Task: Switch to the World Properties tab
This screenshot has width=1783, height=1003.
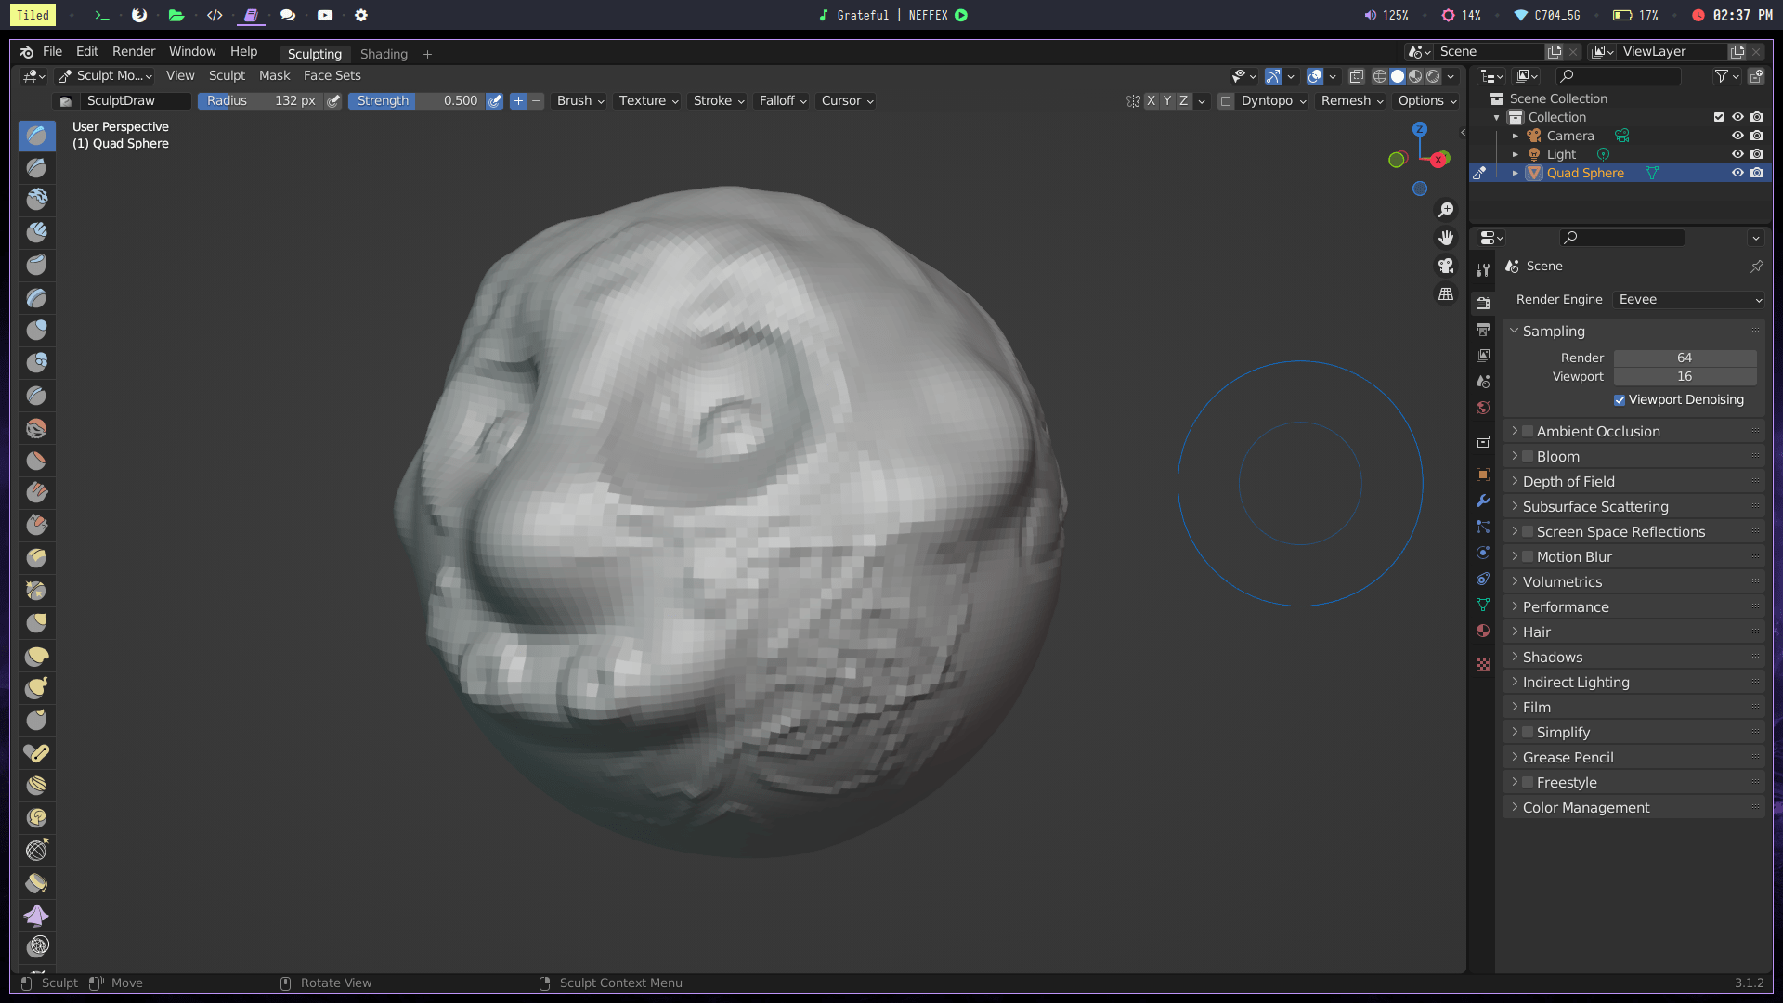Action: pyautogui.click(x=1483, y=408)
